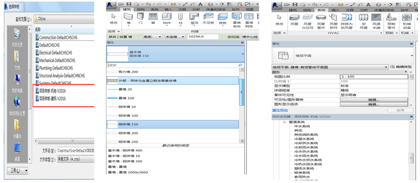This screenshot has height=183, width=420.
Task: Switch to the 插入 tab in the 建筑-tab window
Action: (x=168, y=9)
